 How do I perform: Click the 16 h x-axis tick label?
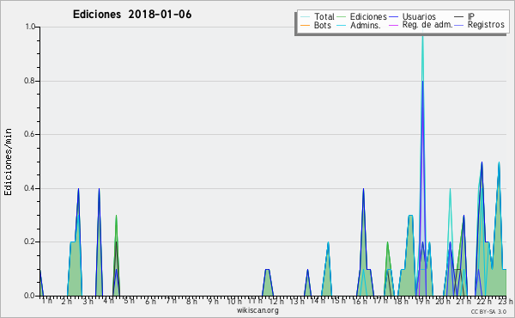pos(360,301)
